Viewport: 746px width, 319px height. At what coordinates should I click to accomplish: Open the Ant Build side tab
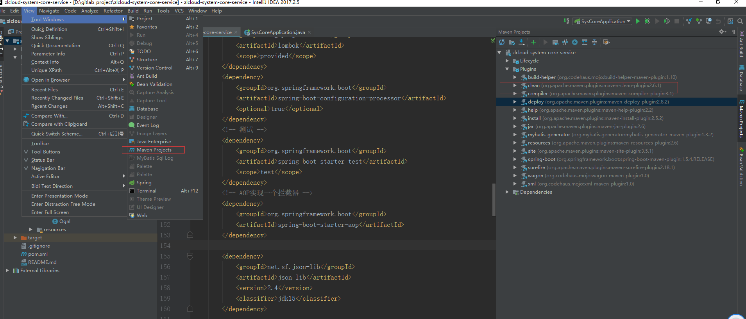(x=741, y=45)
